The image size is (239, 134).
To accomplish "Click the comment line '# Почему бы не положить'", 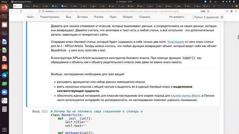I will click(96, 111).
